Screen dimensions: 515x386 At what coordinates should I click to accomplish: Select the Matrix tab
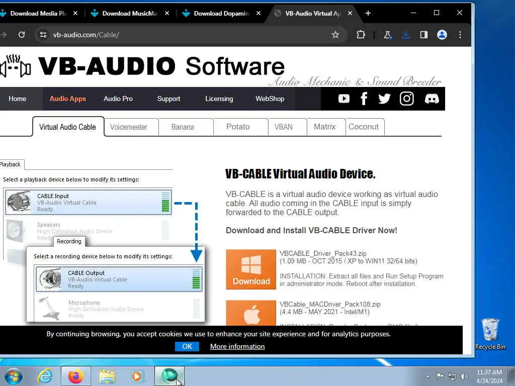[x=326, y=127]
